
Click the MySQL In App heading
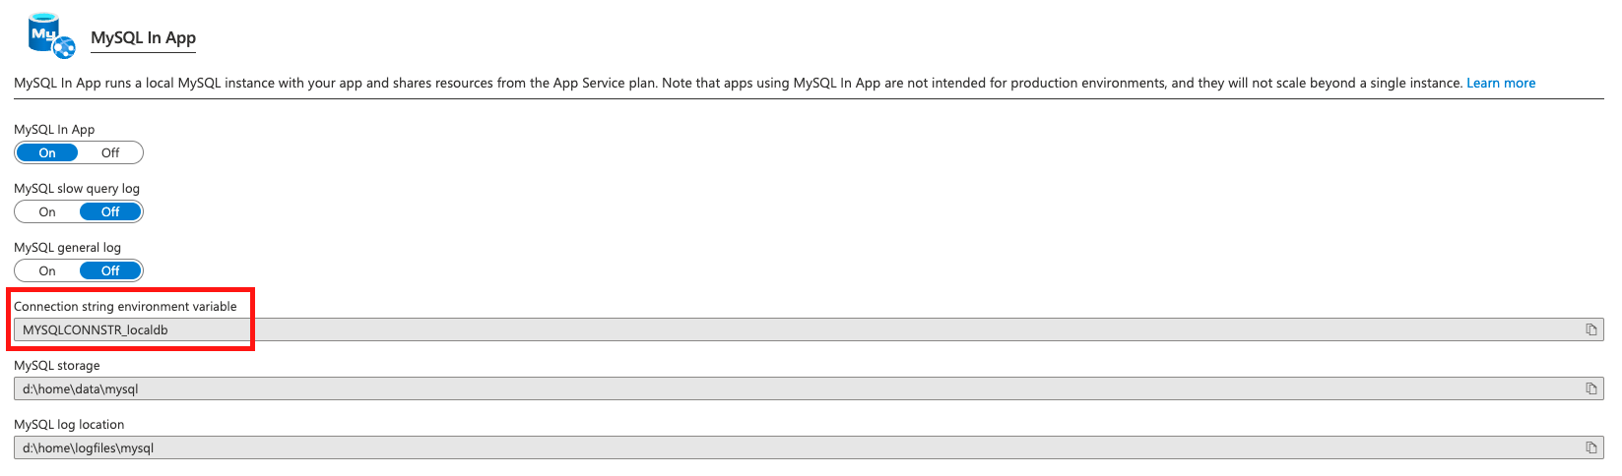143,37
